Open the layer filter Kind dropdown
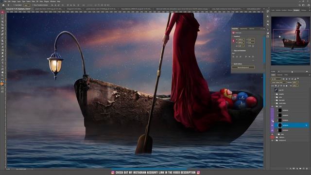311x175 pixels. click(x=276, y=79)
